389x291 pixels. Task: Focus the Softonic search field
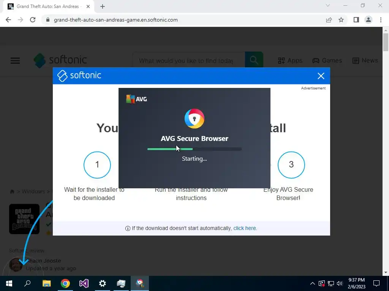(188, 61)
